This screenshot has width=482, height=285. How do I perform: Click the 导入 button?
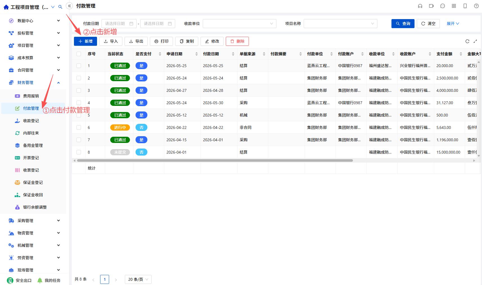click(x=111, y=41)
